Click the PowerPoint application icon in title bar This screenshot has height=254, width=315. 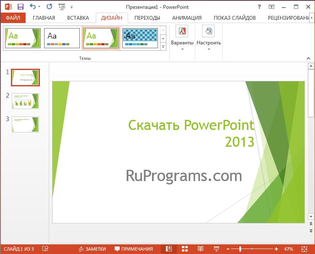coord(8,7)
